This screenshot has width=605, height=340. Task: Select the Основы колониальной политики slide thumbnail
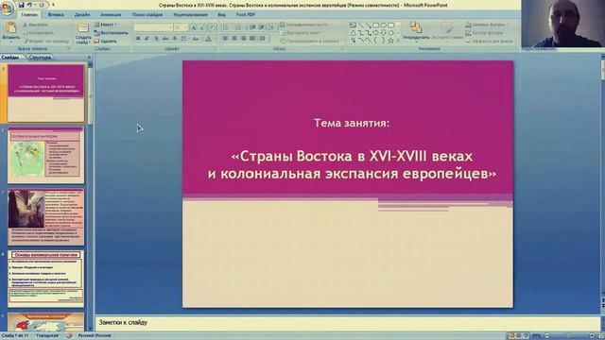[46, 279]
